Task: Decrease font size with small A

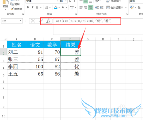Action: coord(74,1)
